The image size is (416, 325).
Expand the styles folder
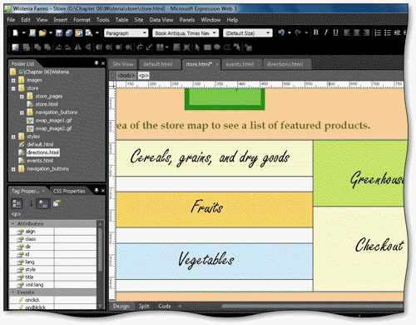13,137
